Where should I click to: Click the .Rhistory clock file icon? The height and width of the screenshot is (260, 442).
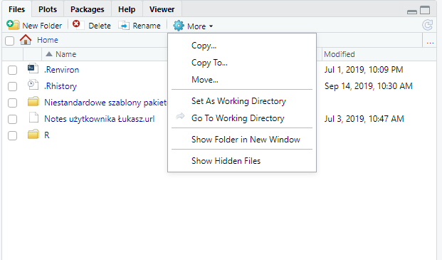[33, 85]
